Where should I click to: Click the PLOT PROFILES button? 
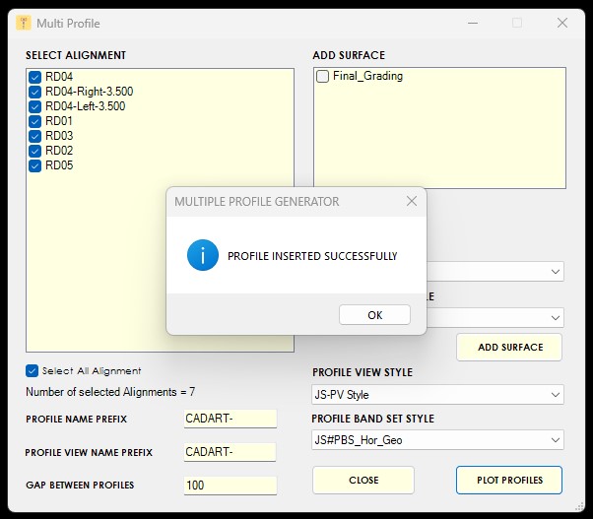(x=509, y=480)
